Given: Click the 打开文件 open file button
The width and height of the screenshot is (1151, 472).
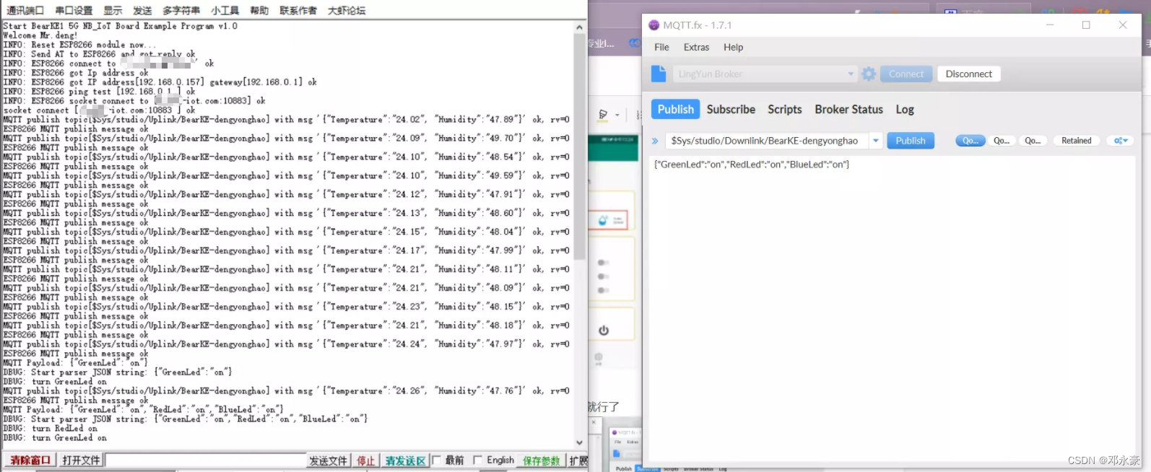Looking at the screenshot, I should click(81, 460).
